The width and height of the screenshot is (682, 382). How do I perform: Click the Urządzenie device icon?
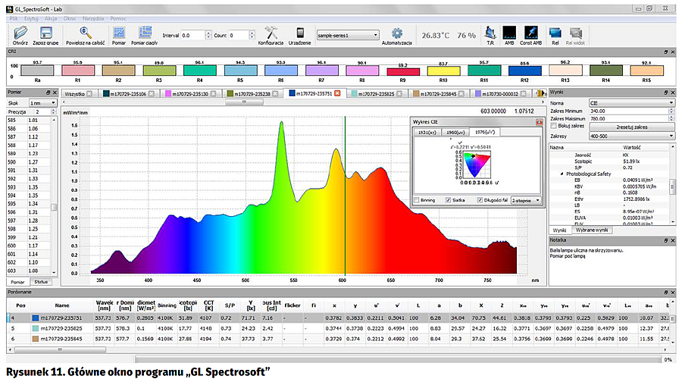[300, 33]
